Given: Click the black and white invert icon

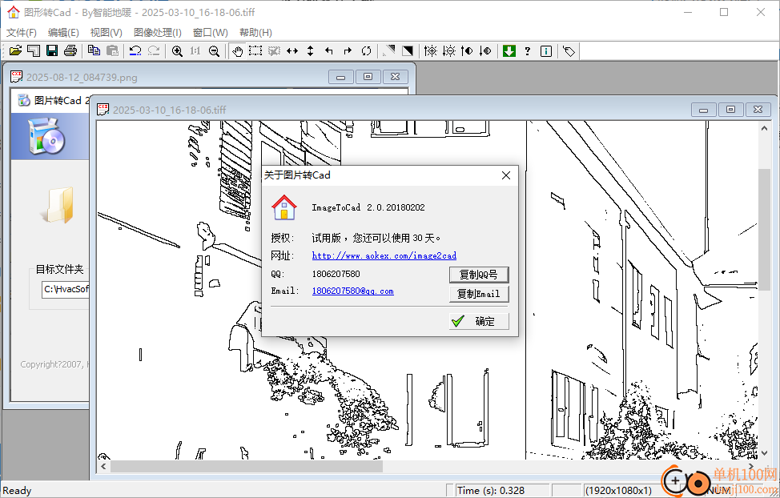Looking at the screenshot, I should [x=408, y=50].
